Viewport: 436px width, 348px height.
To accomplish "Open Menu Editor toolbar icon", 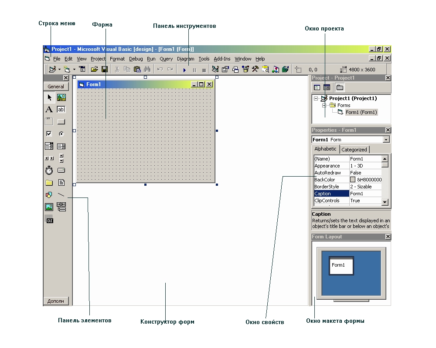I will [82, 69].
